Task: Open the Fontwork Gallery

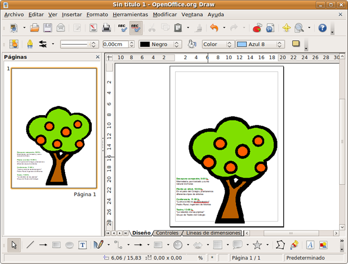Action: point(310,245)
